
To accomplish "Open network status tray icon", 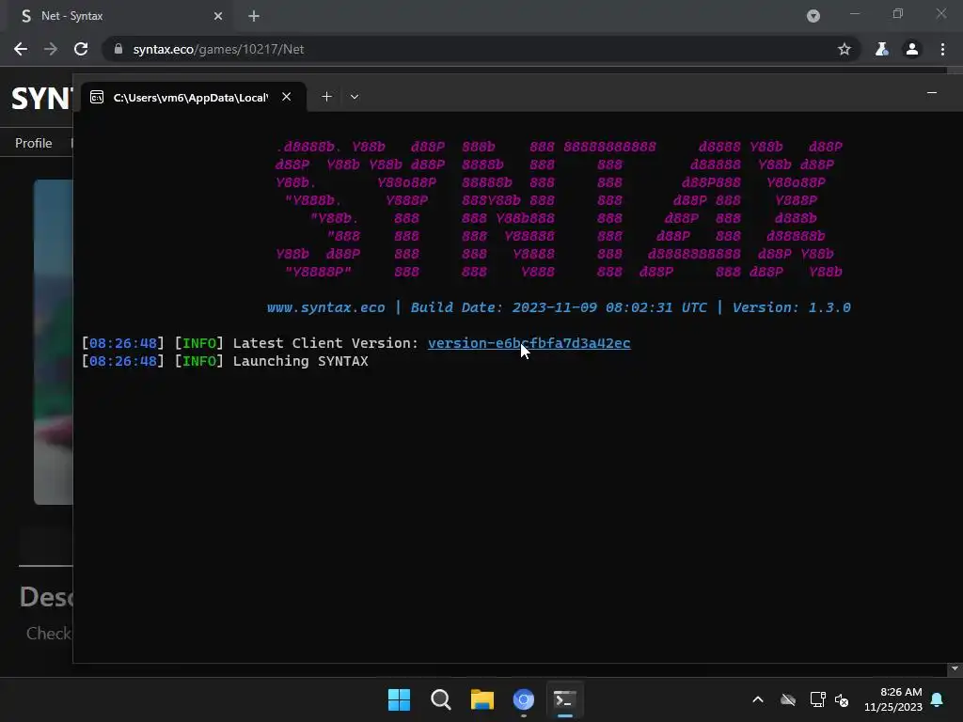I will tap(817, 699).
